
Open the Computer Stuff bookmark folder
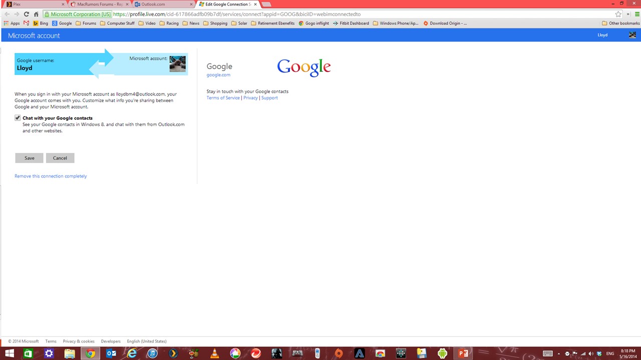point(117,23)
